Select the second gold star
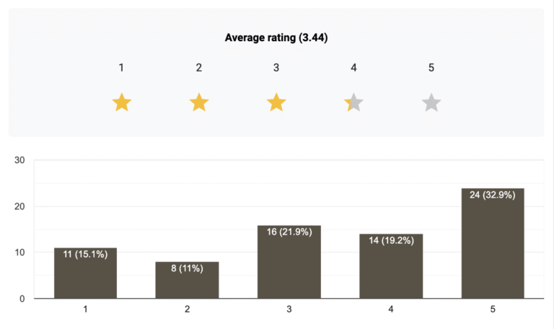 199,103
